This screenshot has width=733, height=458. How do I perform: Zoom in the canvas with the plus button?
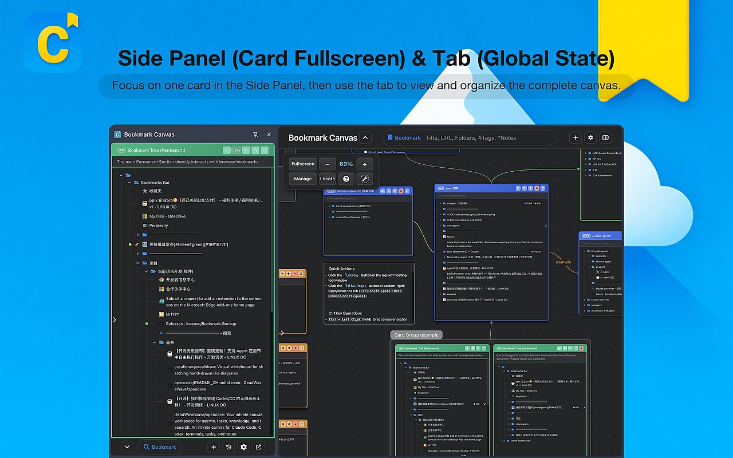pyautogui.click(x=365, y=164)
